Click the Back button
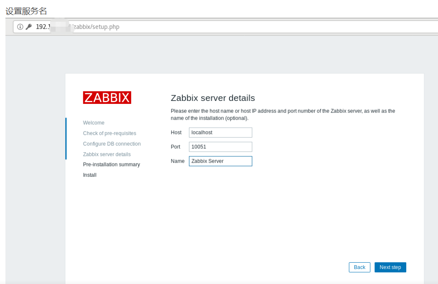438x284 pixels. tap(359, 267)
